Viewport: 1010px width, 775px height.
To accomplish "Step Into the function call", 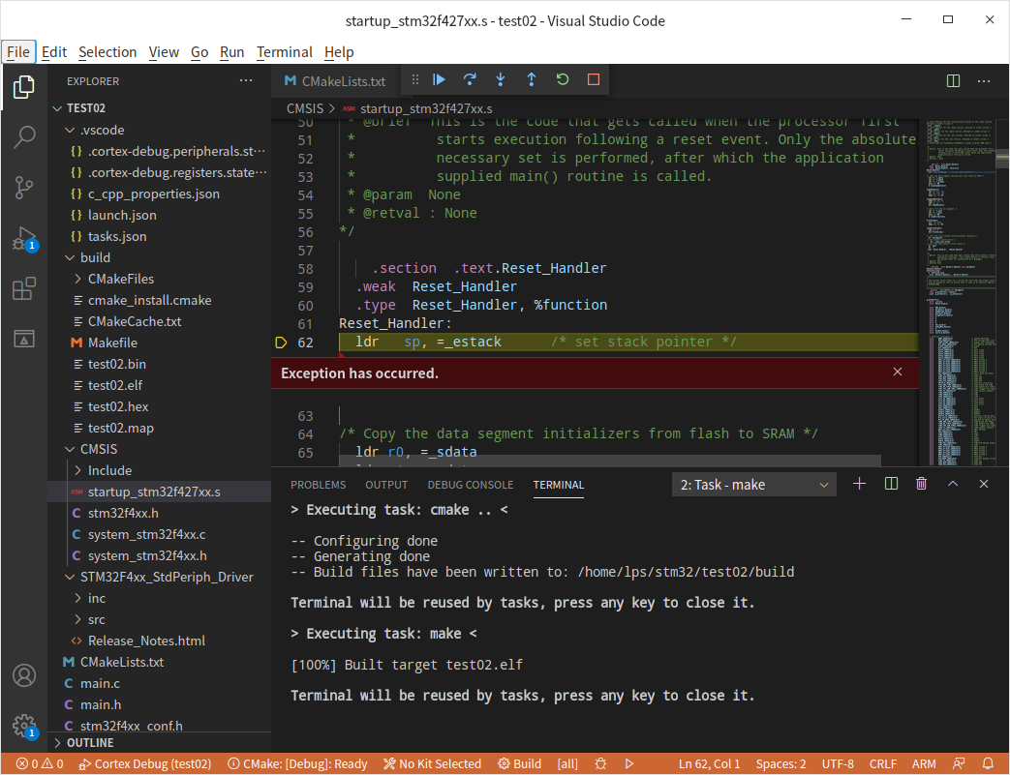I will 501,79.
